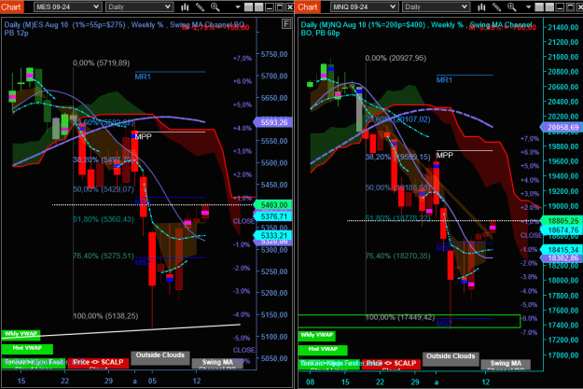
Task: Click Swing MA button on MNQ chart
Action: [x=506, y=365]
